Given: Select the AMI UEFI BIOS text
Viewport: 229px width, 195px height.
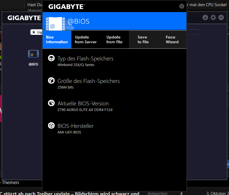Looking at the screenshot, I should point(69,132).
